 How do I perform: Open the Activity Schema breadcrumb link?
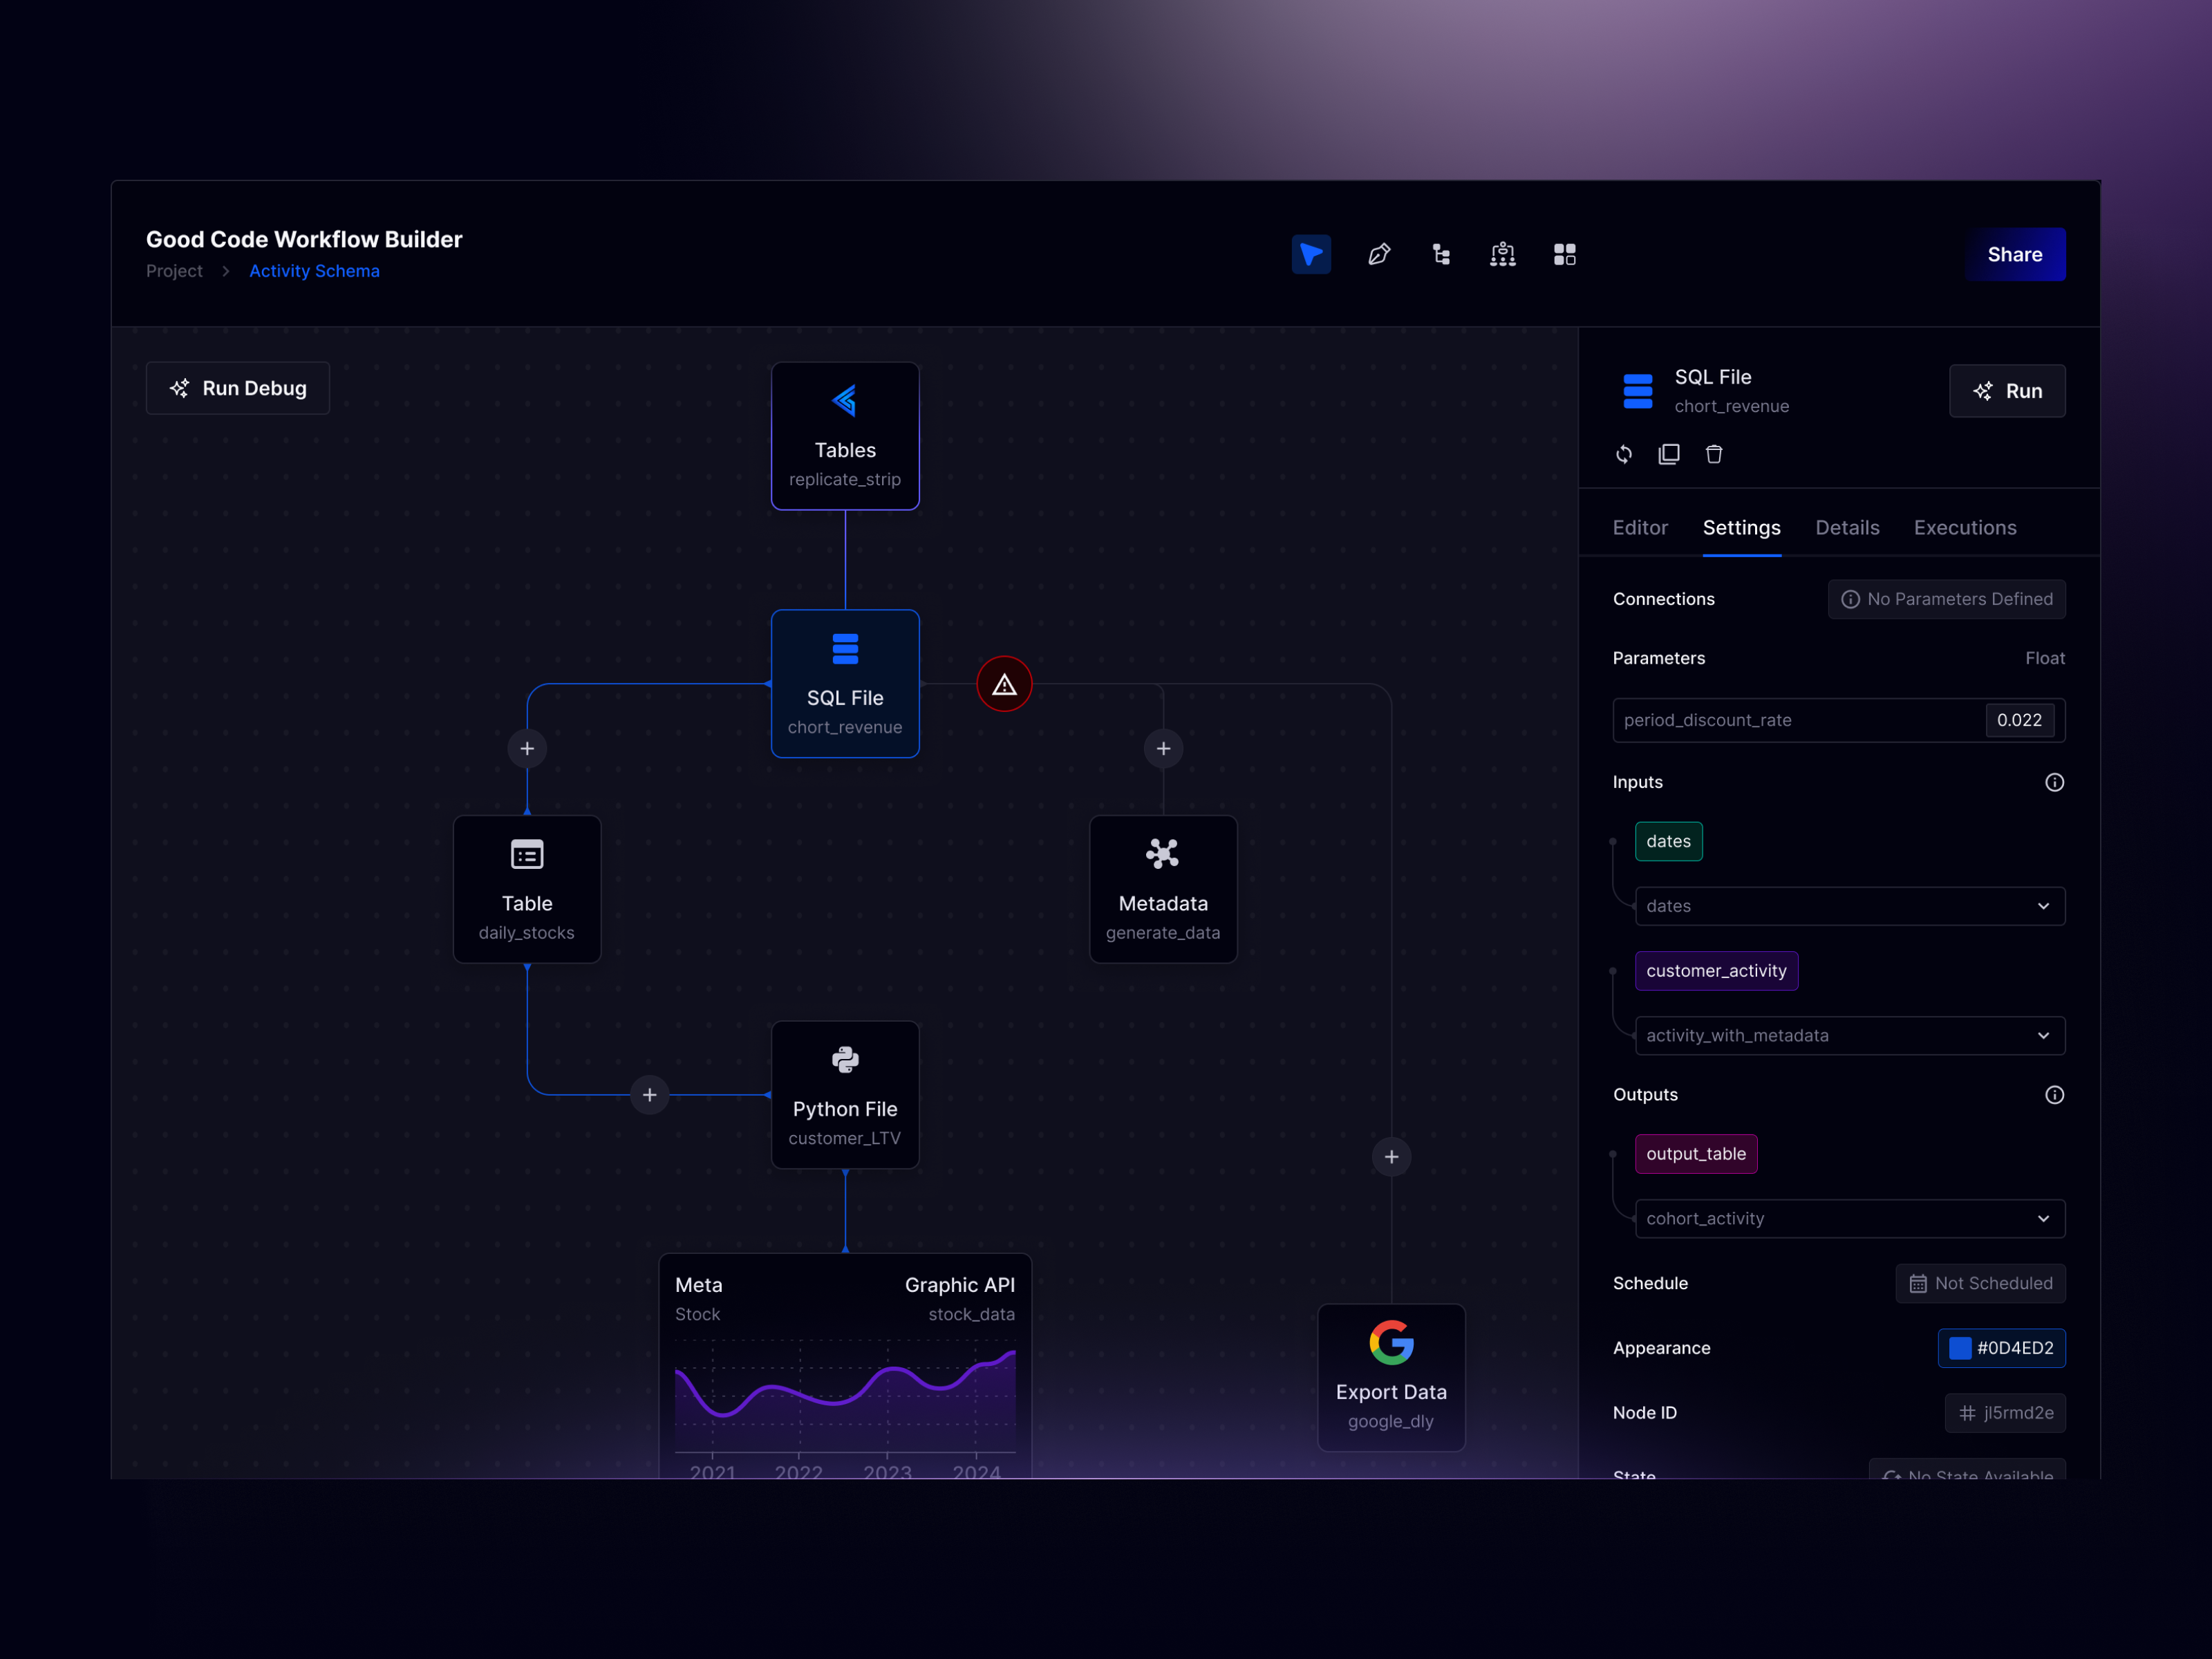(314, 270)
